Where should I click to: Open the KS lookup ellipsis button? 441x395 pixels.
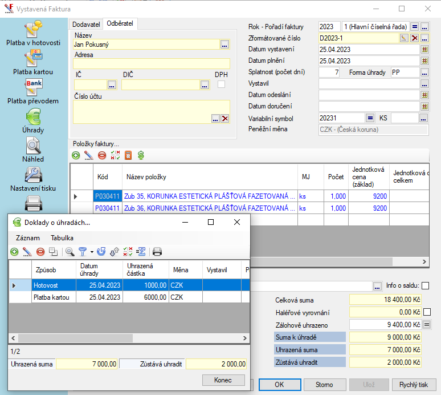[423, 118]
